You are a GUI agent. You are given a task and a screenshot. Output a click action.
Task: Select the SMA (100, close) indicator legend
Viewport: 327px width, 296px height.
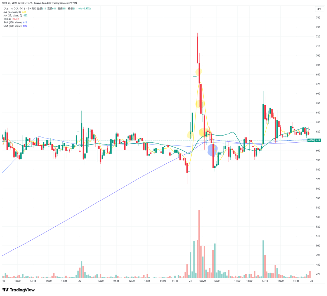coord(13,22)
